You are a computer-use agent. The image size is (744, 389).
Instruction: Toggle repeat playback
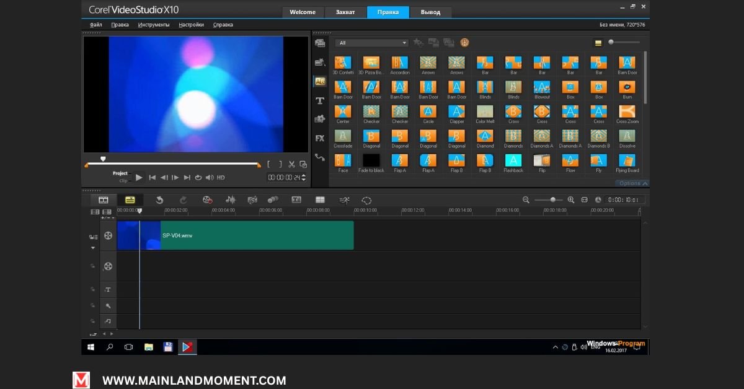tap(198, 178)
